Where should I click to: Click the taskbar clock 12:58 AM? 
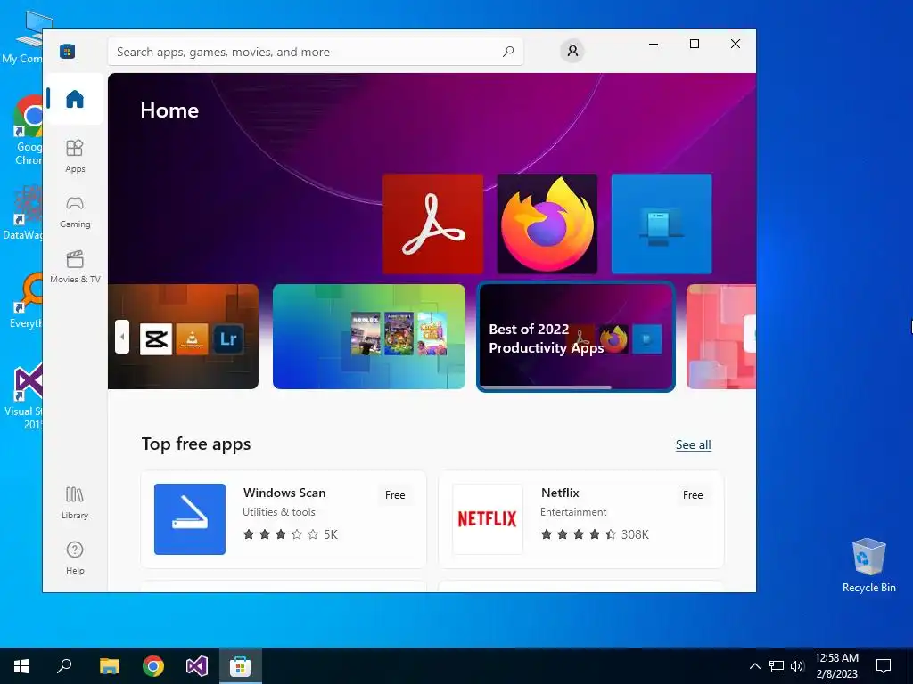tap(836, 666)
